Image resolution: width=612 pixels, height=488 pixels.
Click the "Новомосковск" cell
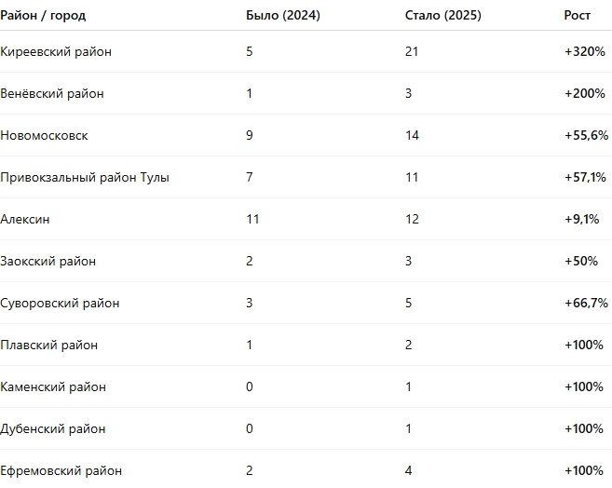click(45, 135)
